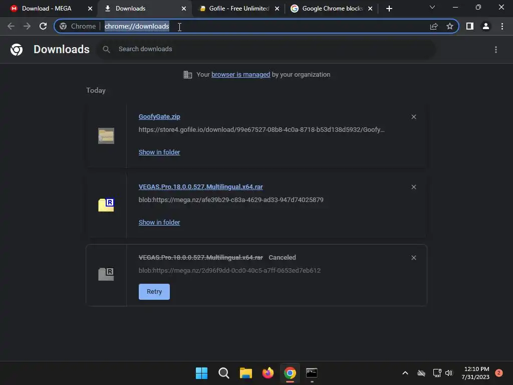Open the tab search chevron
513x385 pixels.
click(x=432, y=7)
